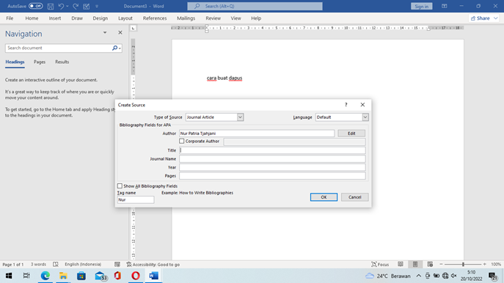Click the zoom out minus button

click(x=441, y=265)
